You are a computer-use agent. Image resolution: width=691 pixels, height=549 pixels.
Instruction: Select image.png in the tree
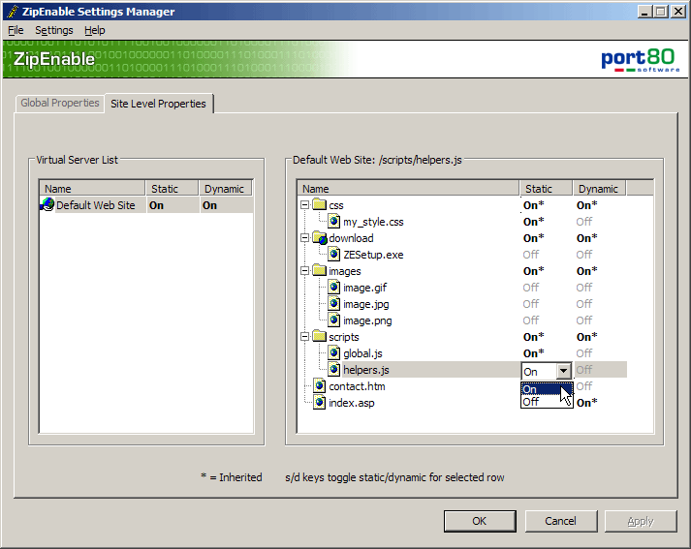point(367,320)
